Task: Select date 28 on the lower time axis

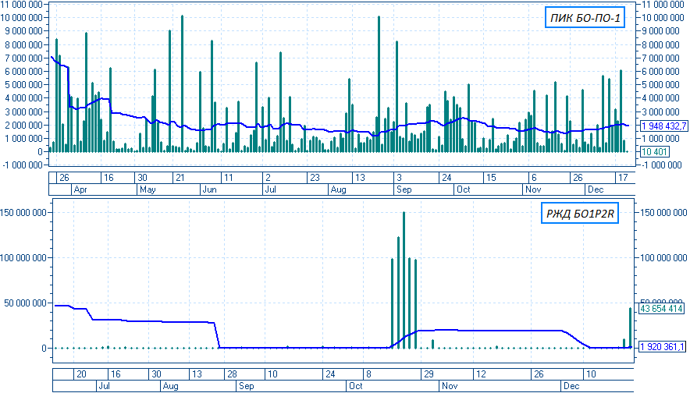Action: point(232,374)
